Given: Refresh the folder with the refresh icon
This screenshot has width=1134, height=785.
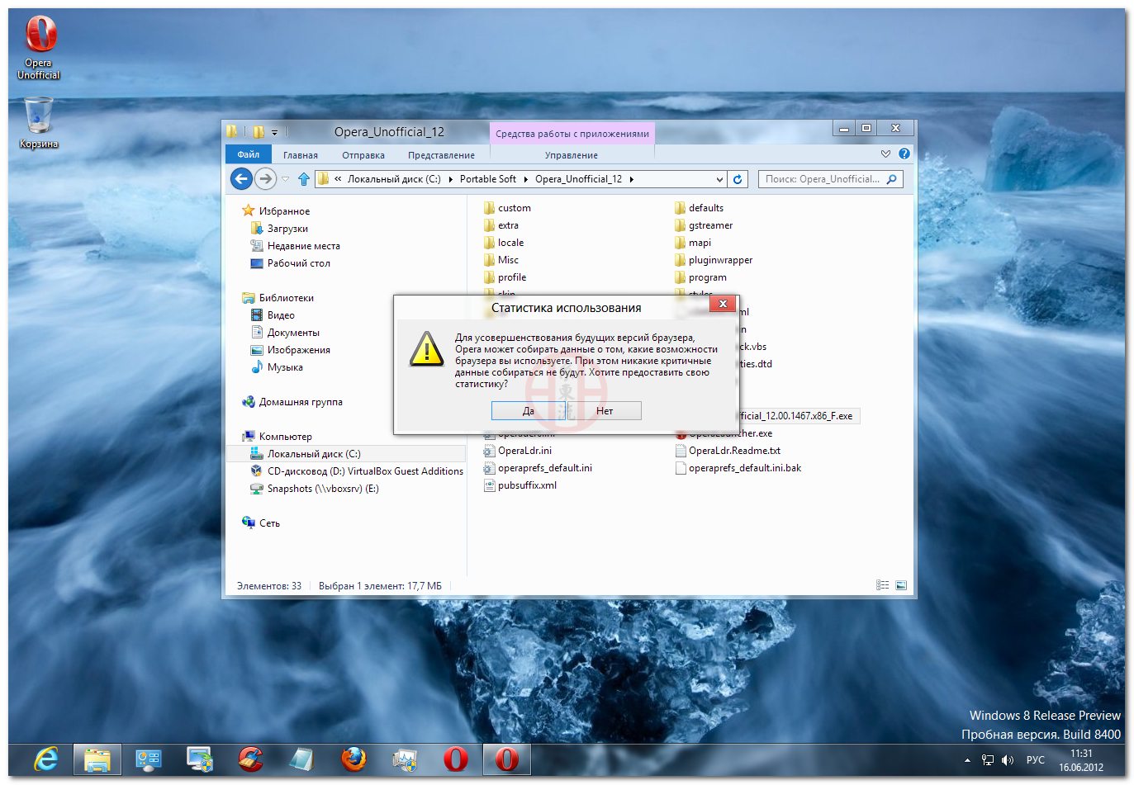Looking at the screenshot, I should 738,179.
